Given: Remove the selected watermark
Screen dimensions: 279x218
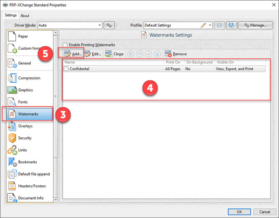Looking at the screenshot, I should (176, 54).
